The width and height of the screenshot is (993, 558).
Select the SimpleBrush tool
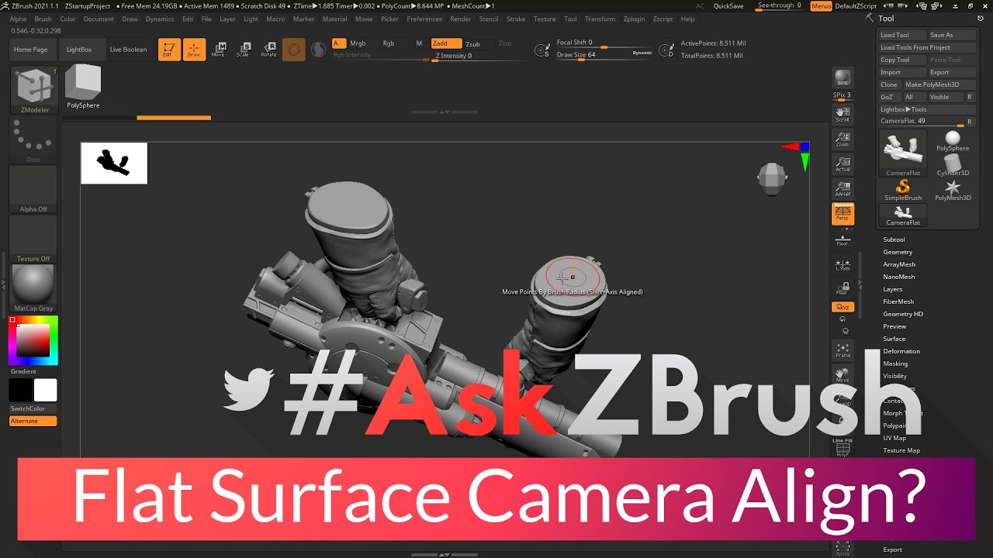(x=903, y=191)
